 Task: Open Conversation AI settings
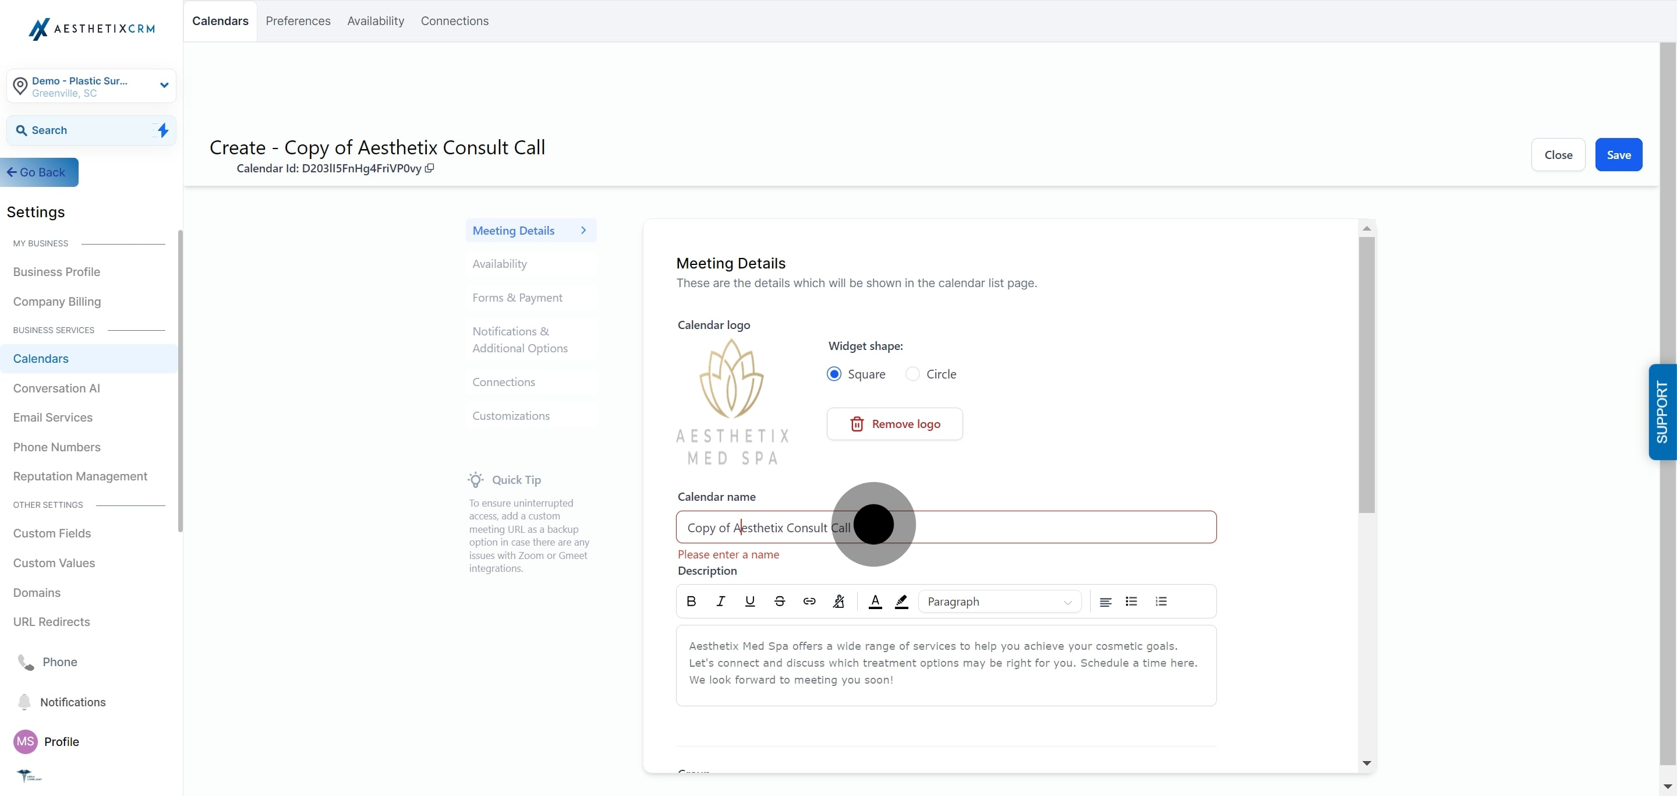[x=56, y=388]
